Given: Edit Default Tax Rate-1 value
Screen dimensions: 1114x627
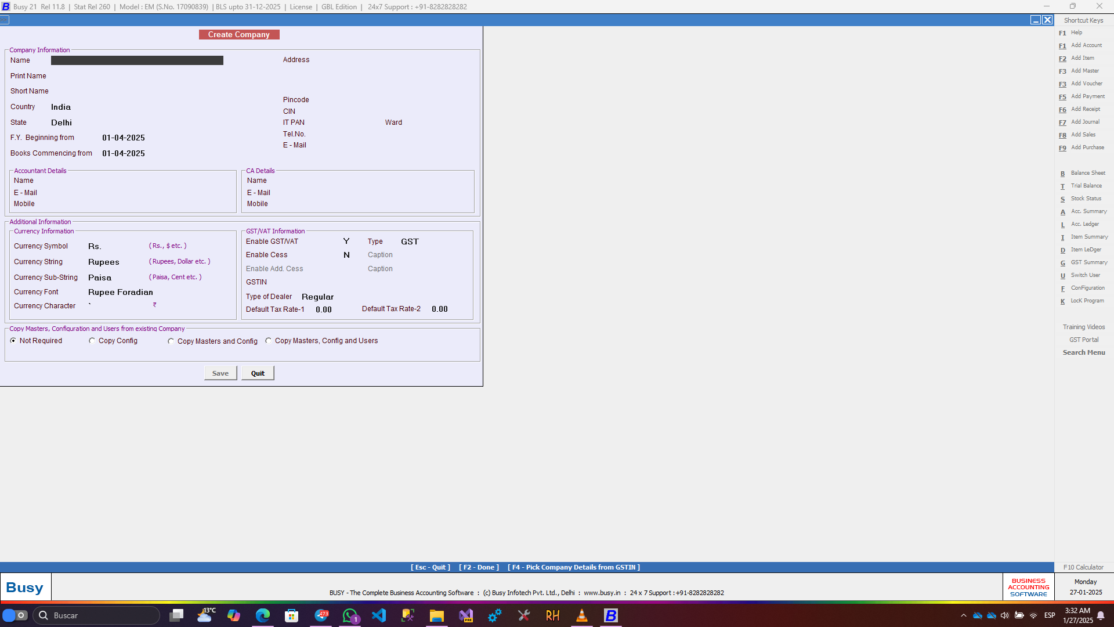Looking at the screenshot, I should [x=324, y=309].
